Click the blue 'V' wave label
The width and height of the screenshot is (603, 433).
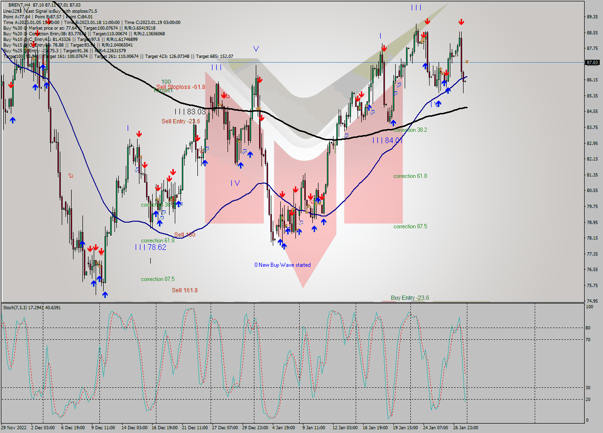[256, 49]
